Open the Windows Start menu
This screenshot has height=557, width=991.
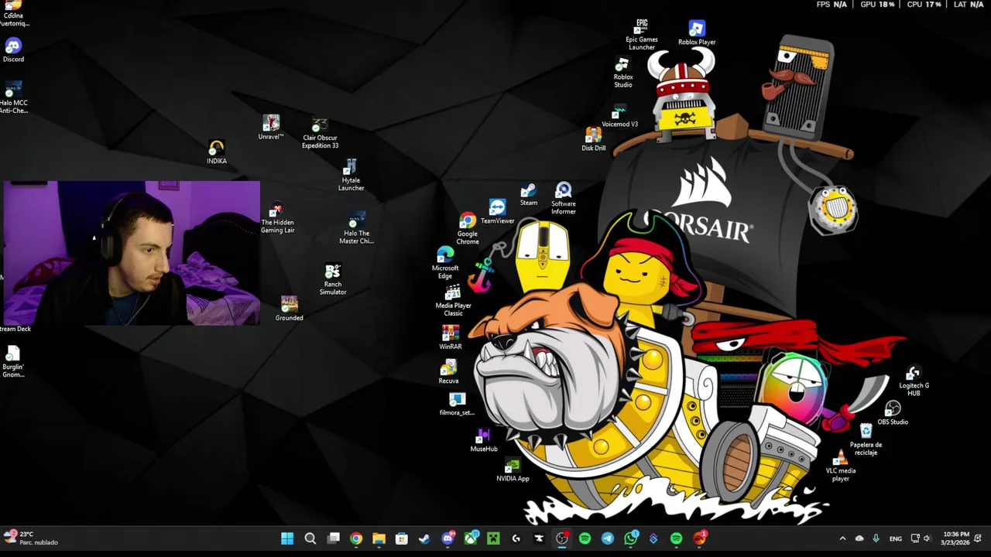[287, 538]
